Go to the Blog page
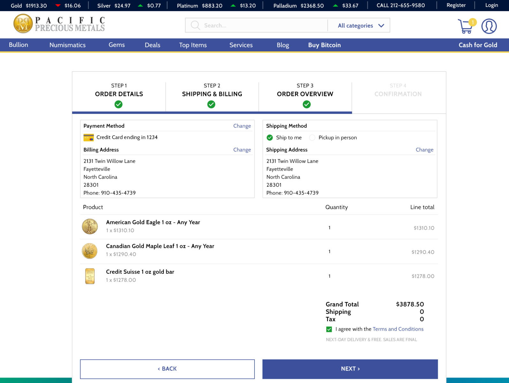The image size is (509, 383). point(283,45)
